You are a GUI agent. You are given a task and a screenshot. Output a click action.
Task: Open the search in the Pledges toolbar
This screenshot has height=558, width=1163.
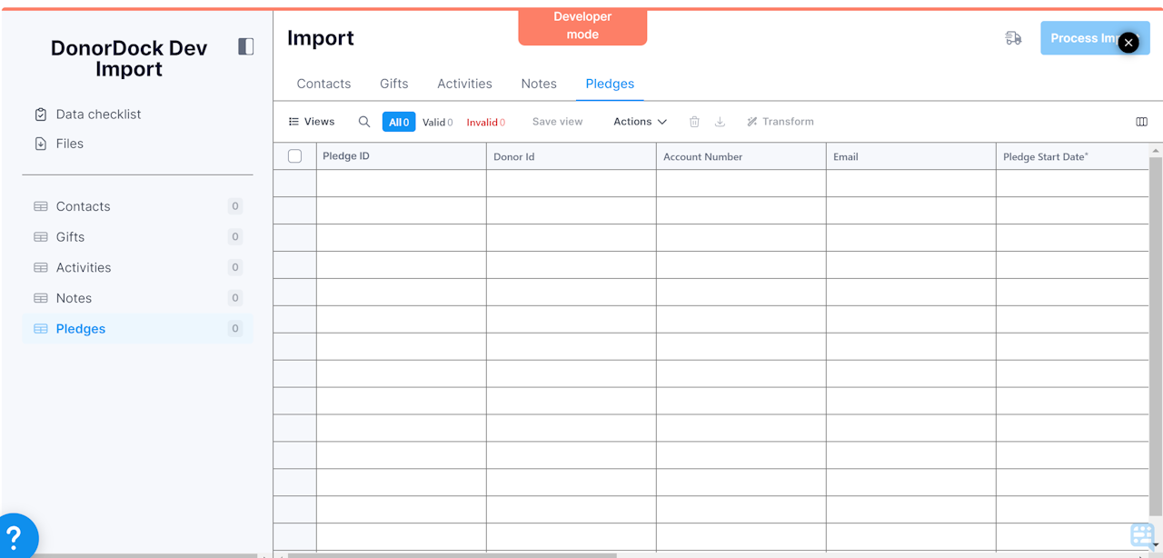point(363,121)
